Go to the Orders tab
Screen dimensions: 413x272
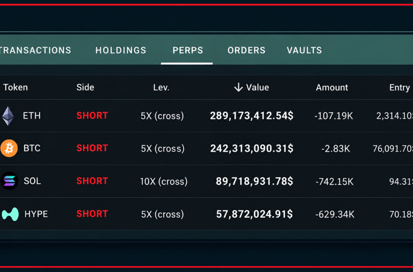tap(246, 51)
